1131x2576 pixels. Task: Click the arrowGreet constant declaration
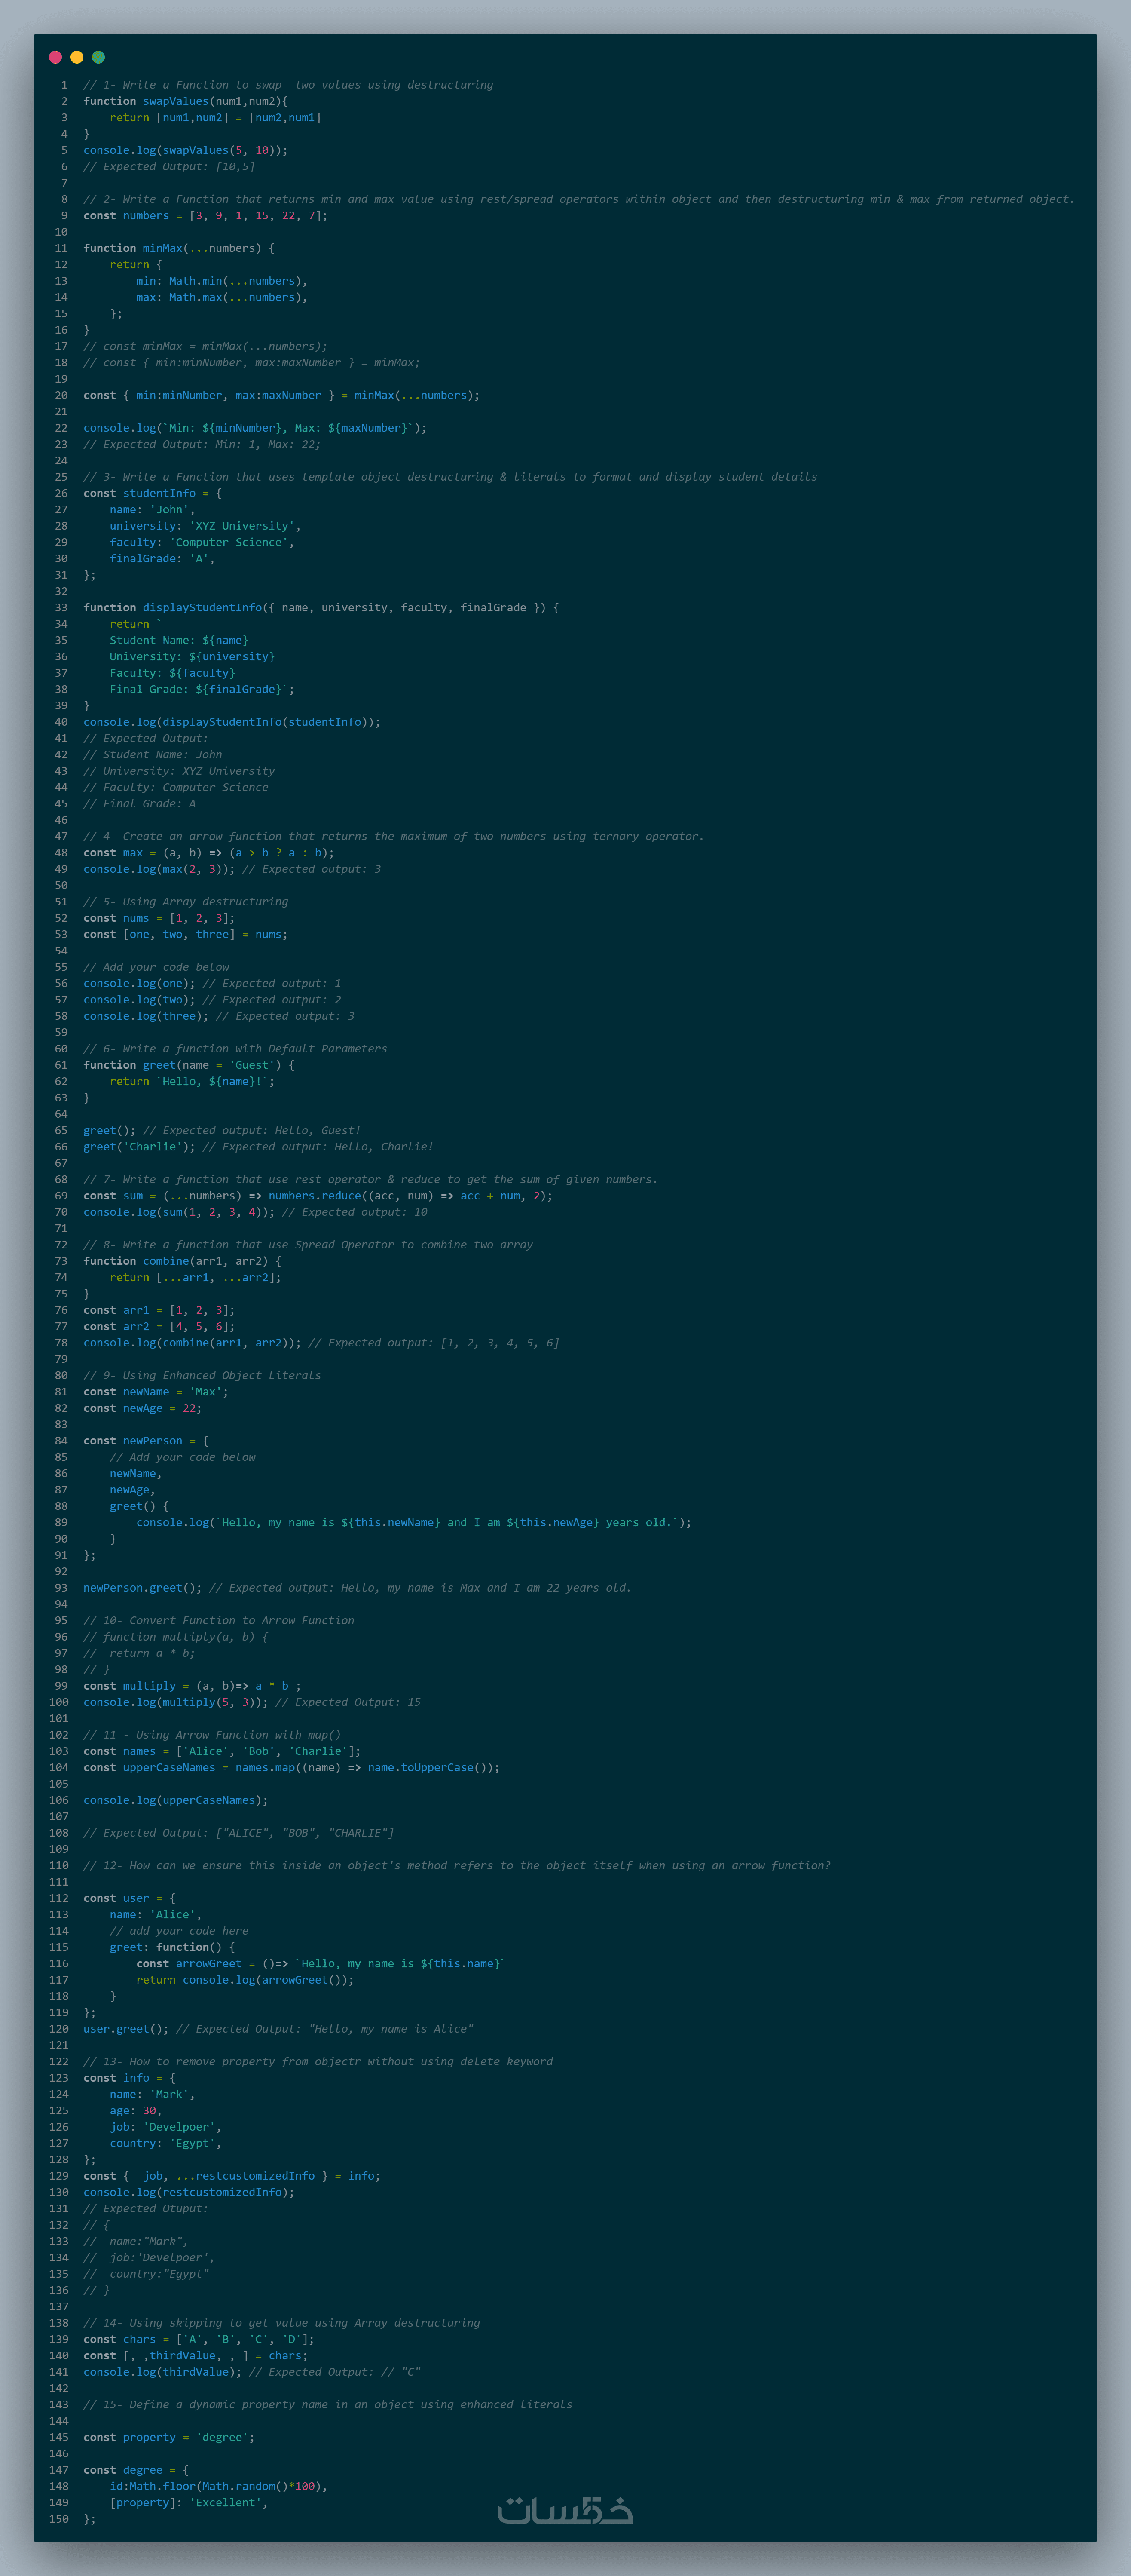pos(209,1963)
